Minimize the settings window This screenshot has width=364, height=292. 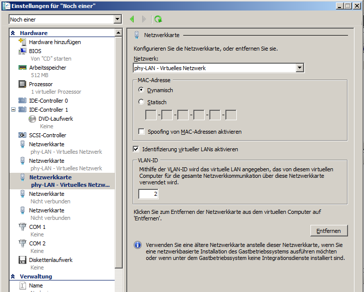coord(339,6)
